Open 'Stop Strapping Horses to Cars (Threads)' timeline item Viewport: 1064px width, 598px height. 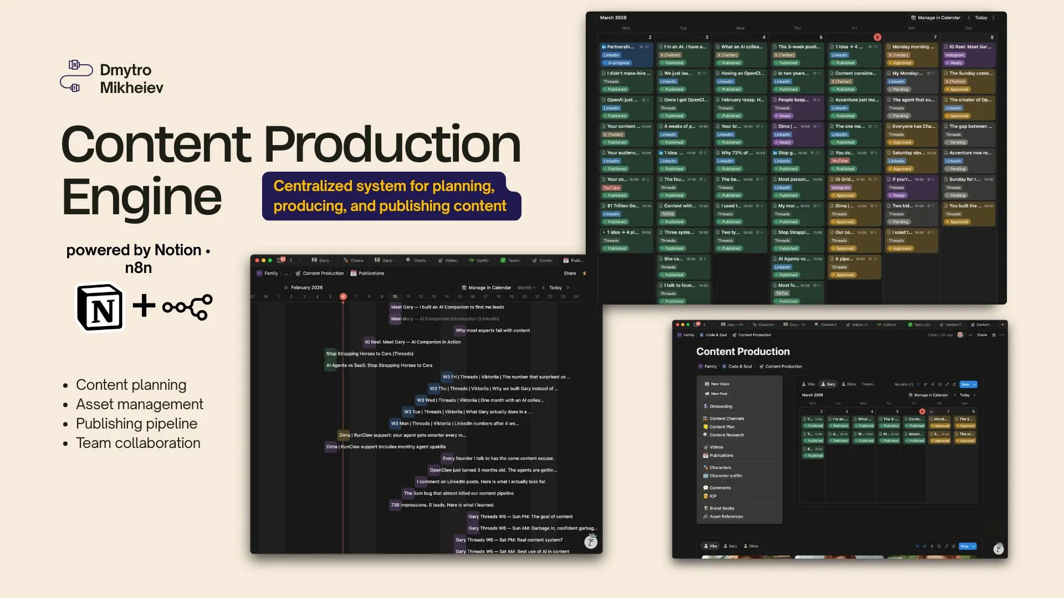[x=370, y=354]
